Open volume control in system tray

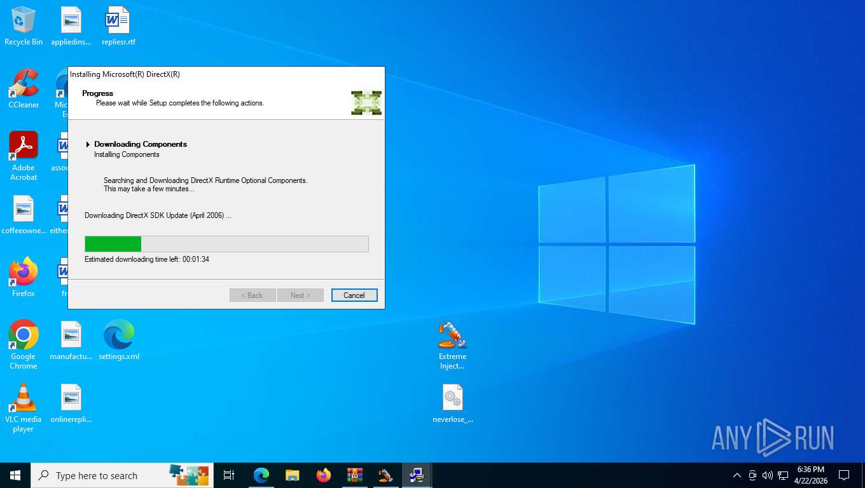point(768,475)
